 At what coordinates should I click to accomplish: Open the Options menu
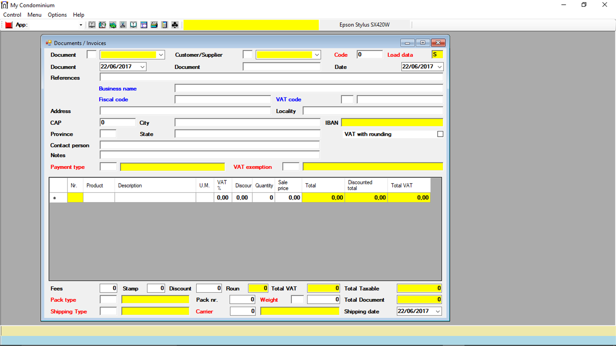click(57, 15)
